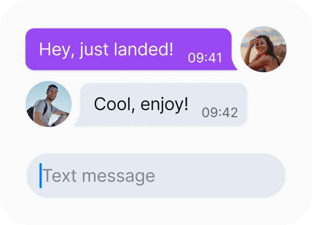Open the man's profile avatar
312x225 pixels.
(x=48, y=104)
